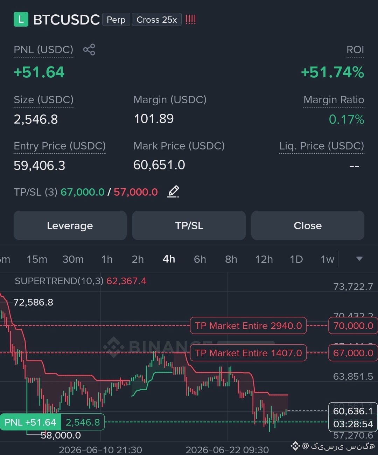The width and height of the screenshot is (378, 455).
Task: Expand more timeframe intervals arrow
Action: (x=359, y=259)
